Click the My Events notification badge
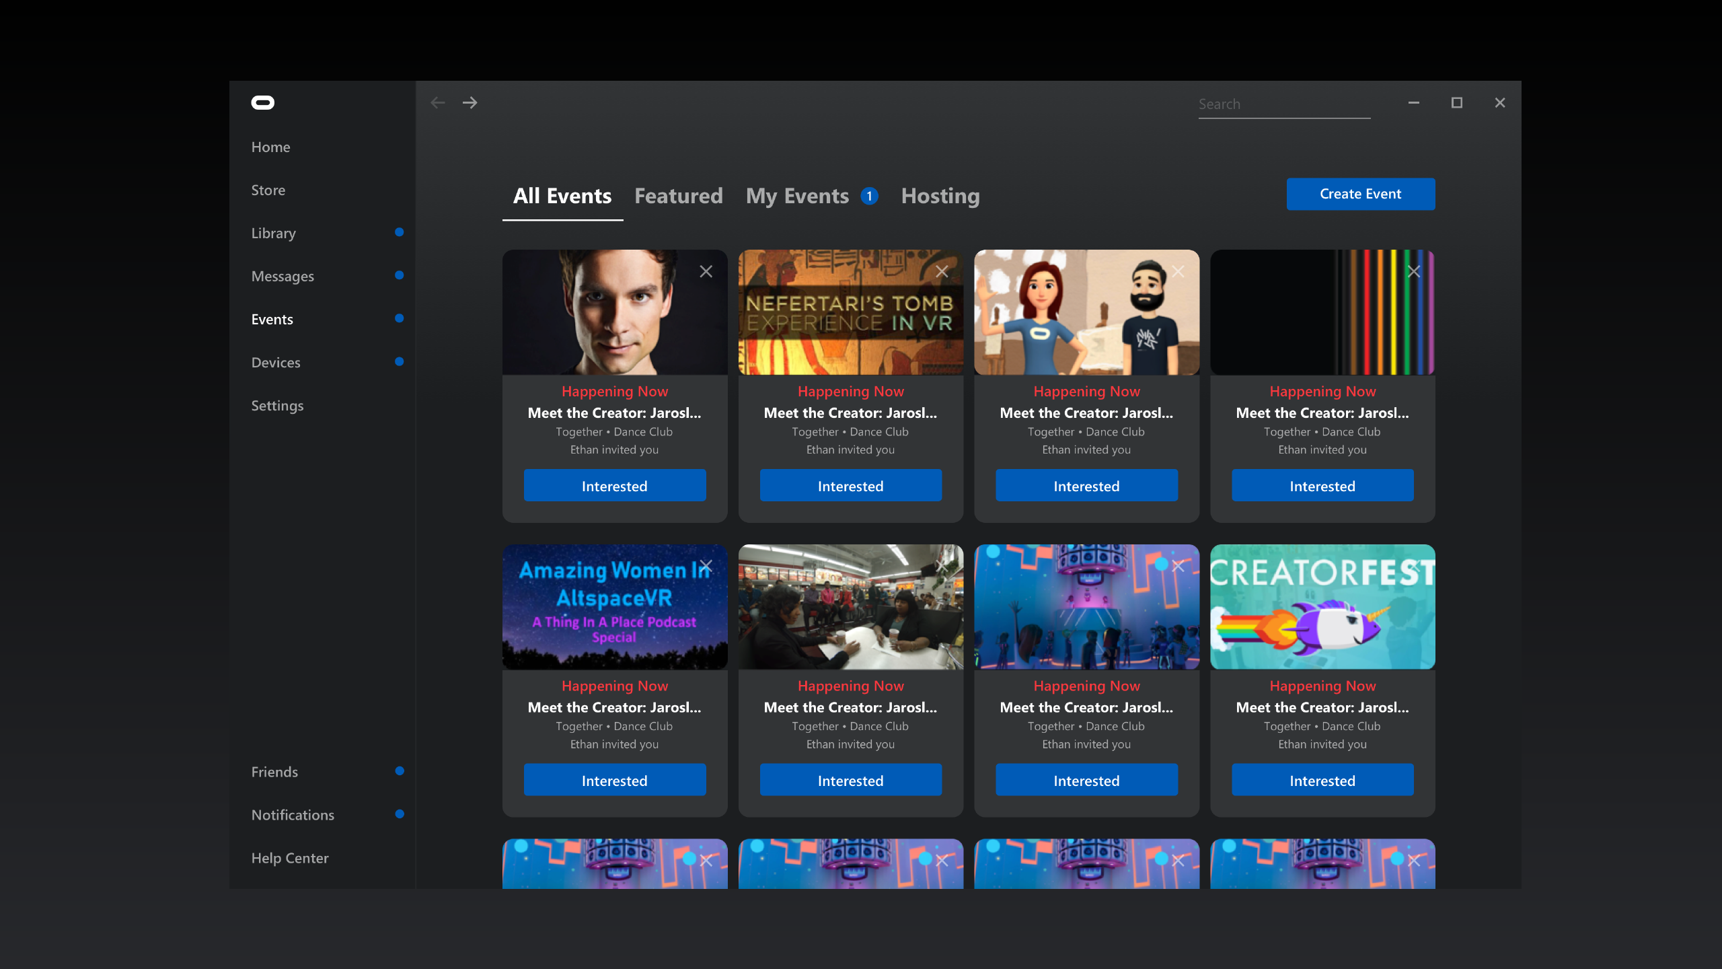Image resolution: width=1722 pixels, height=969 pixels. 869,196
